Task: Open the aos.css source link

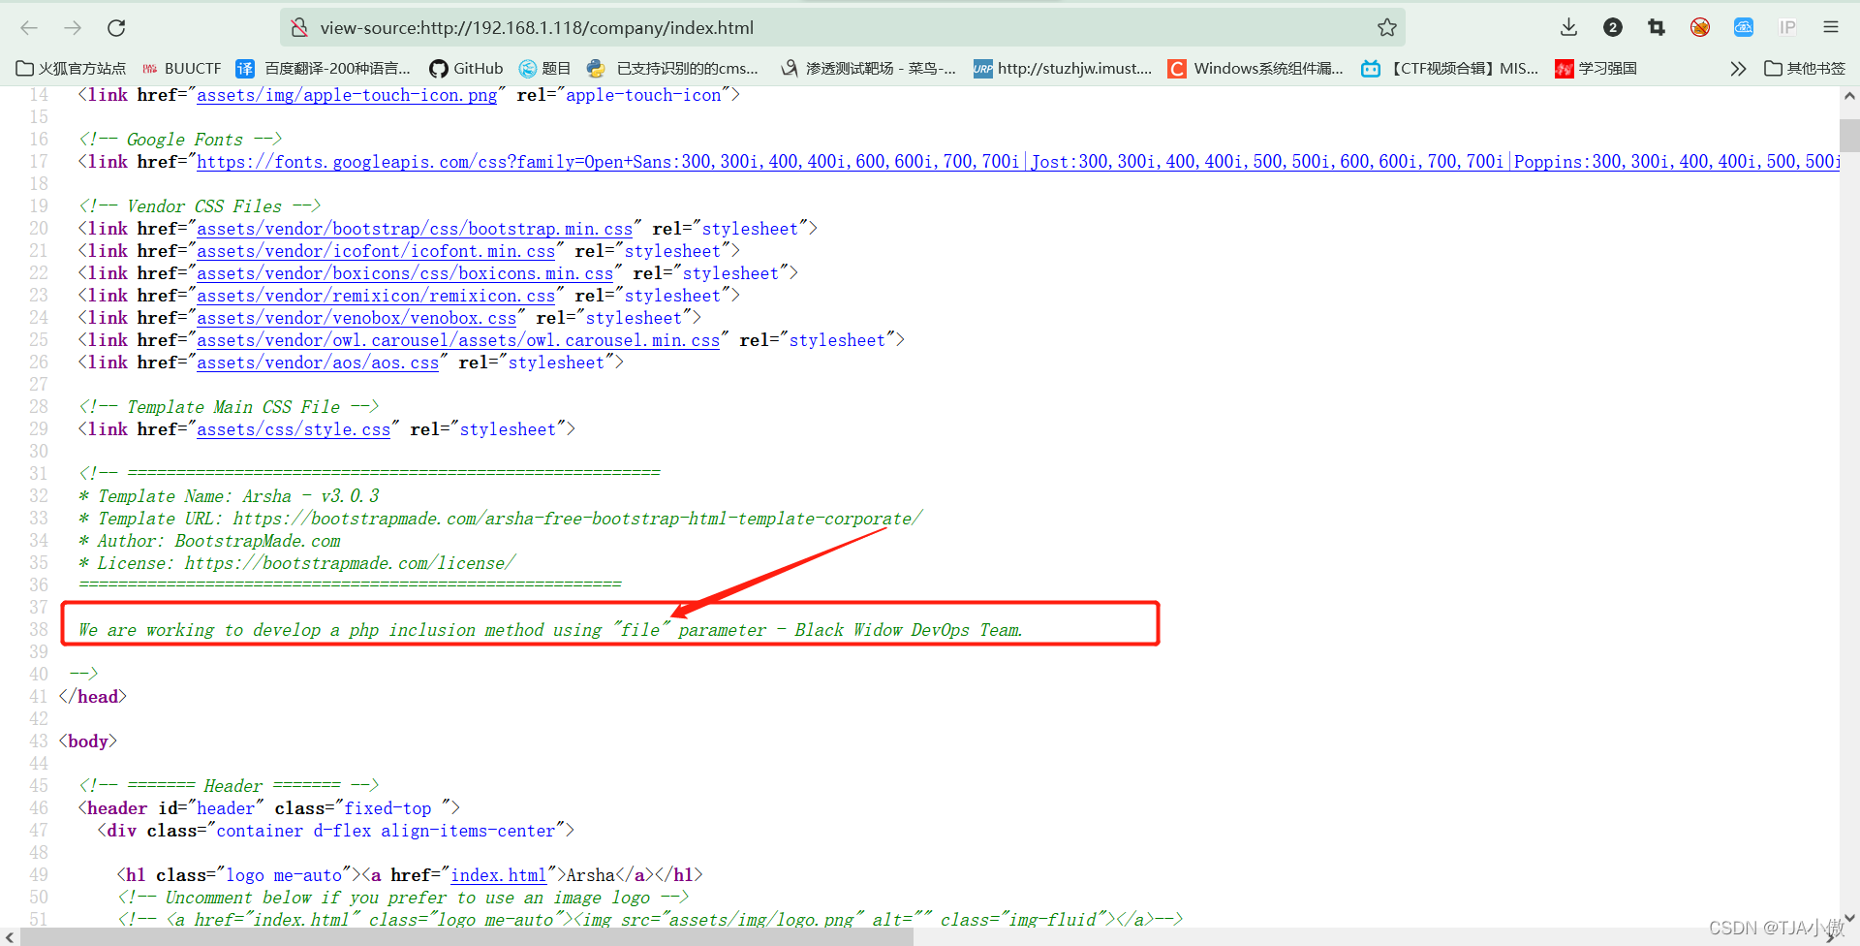Action: pos(318,363)
